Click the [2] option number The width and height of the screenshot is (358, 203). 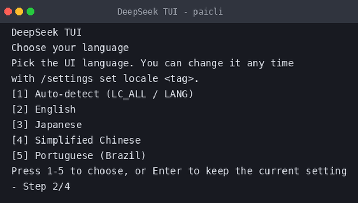(x=20, y=109)
